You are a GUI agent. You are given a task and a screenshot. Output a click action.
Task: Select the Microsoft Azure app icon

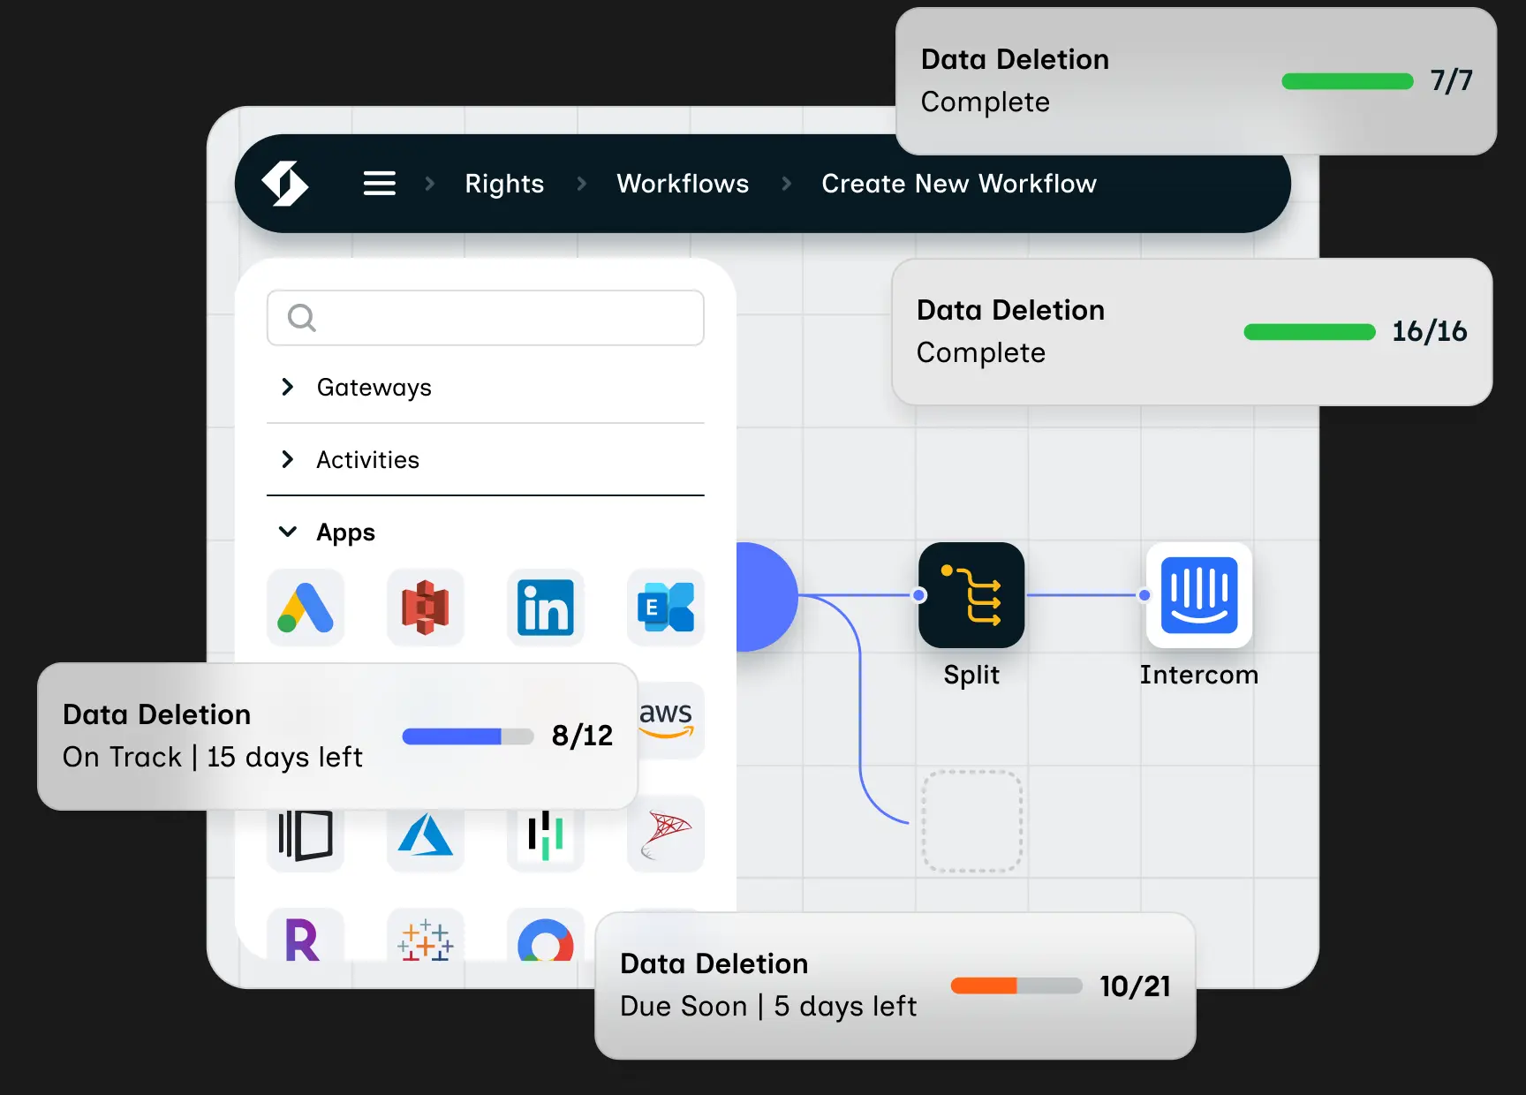click(425, 833)
